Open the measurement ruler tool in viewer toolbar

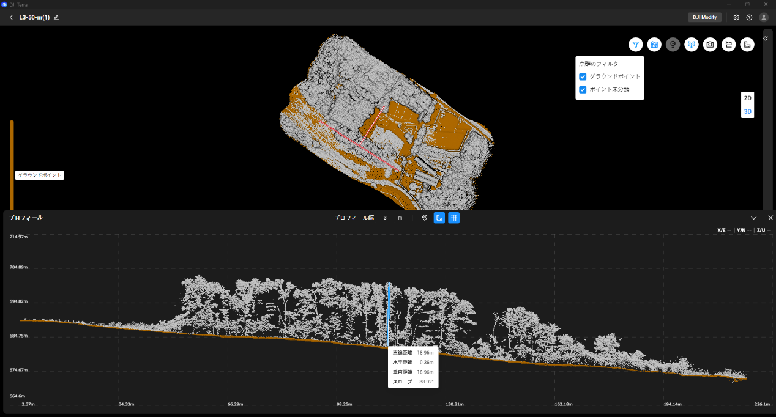[x=747, y=45]
